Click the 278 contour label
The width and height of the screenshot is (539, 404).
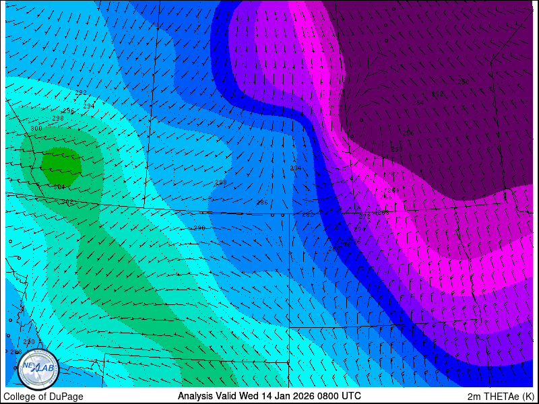click(x=345, y=245)
